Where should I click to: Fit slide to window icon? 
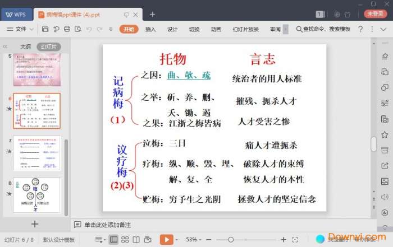[x=295, y=240]
